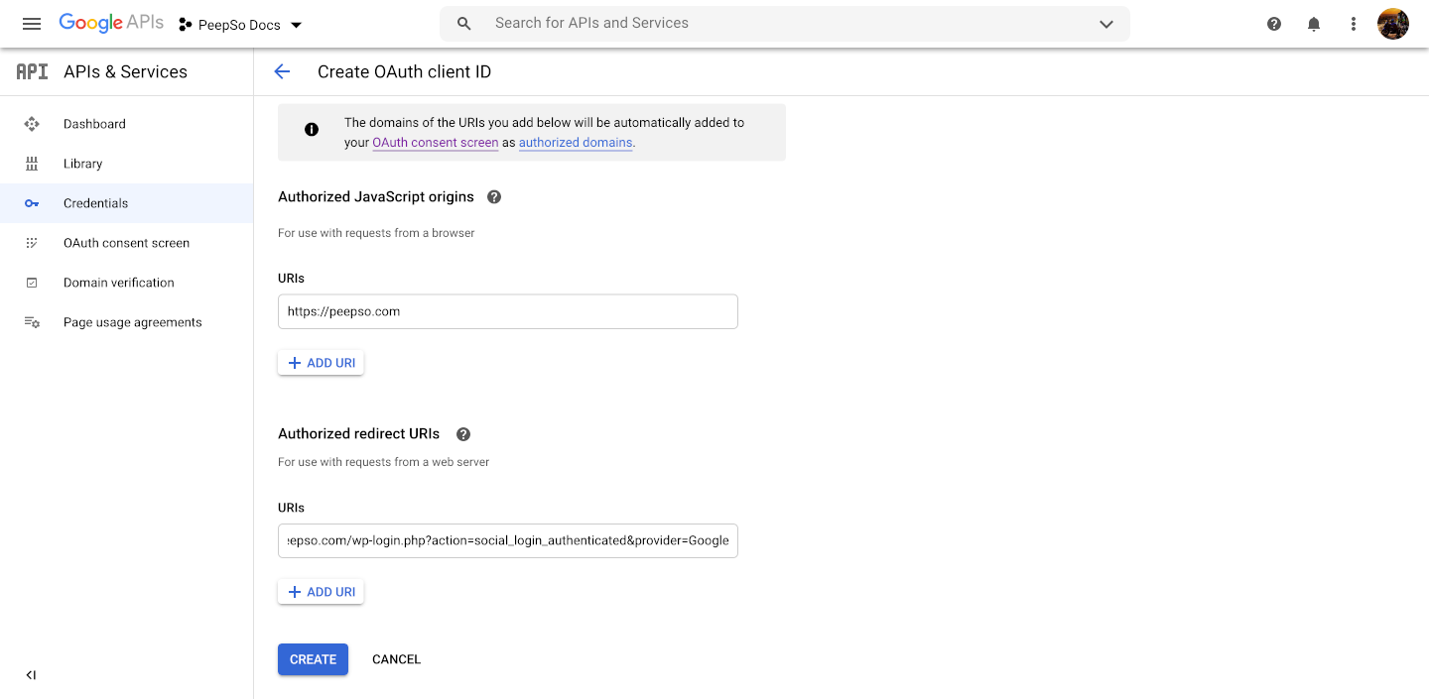Click the Dashboard icon in sidebar
1429x699 pixels.
pyautogui.click(x=32, y=124)
